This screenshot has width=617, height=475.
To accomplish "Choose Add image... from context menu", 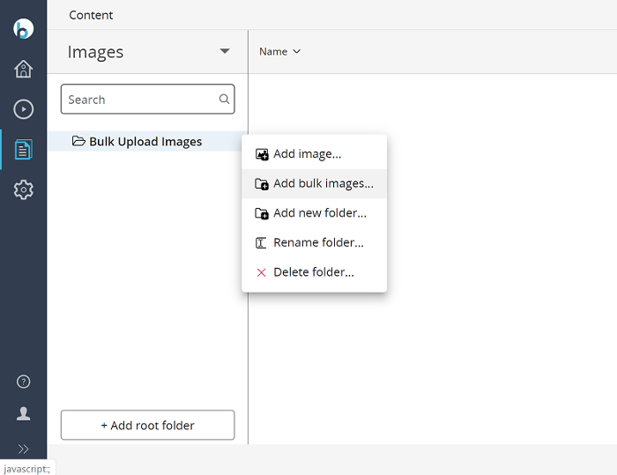I will (314, 154).
